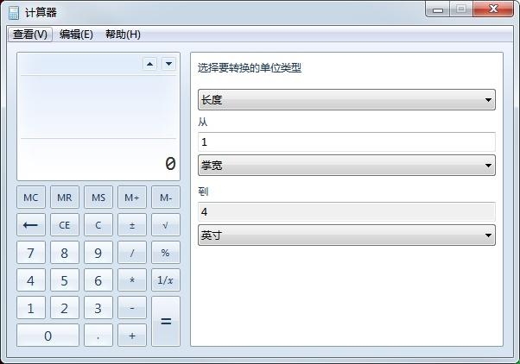Open the 编辑(E) menu
520x364 pixels.
coord(76,35)
